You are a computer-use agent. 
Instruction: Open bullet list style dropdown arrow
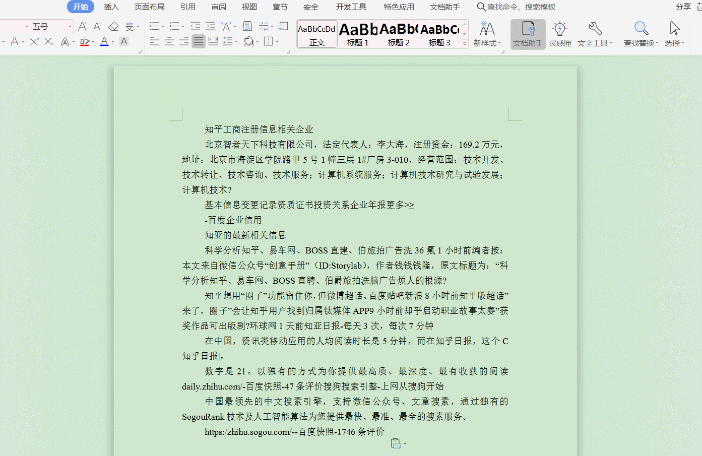(163, 27)
